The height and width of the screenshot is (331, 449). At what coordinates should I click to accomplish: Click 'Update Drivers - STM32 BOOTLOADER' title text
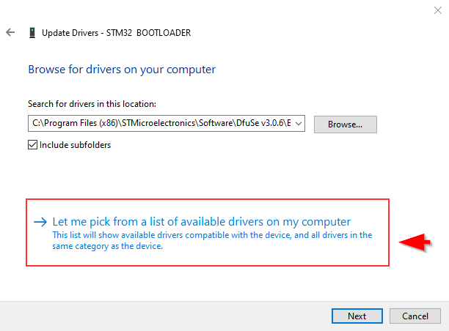pyautogui.click(x=116, y=33)
